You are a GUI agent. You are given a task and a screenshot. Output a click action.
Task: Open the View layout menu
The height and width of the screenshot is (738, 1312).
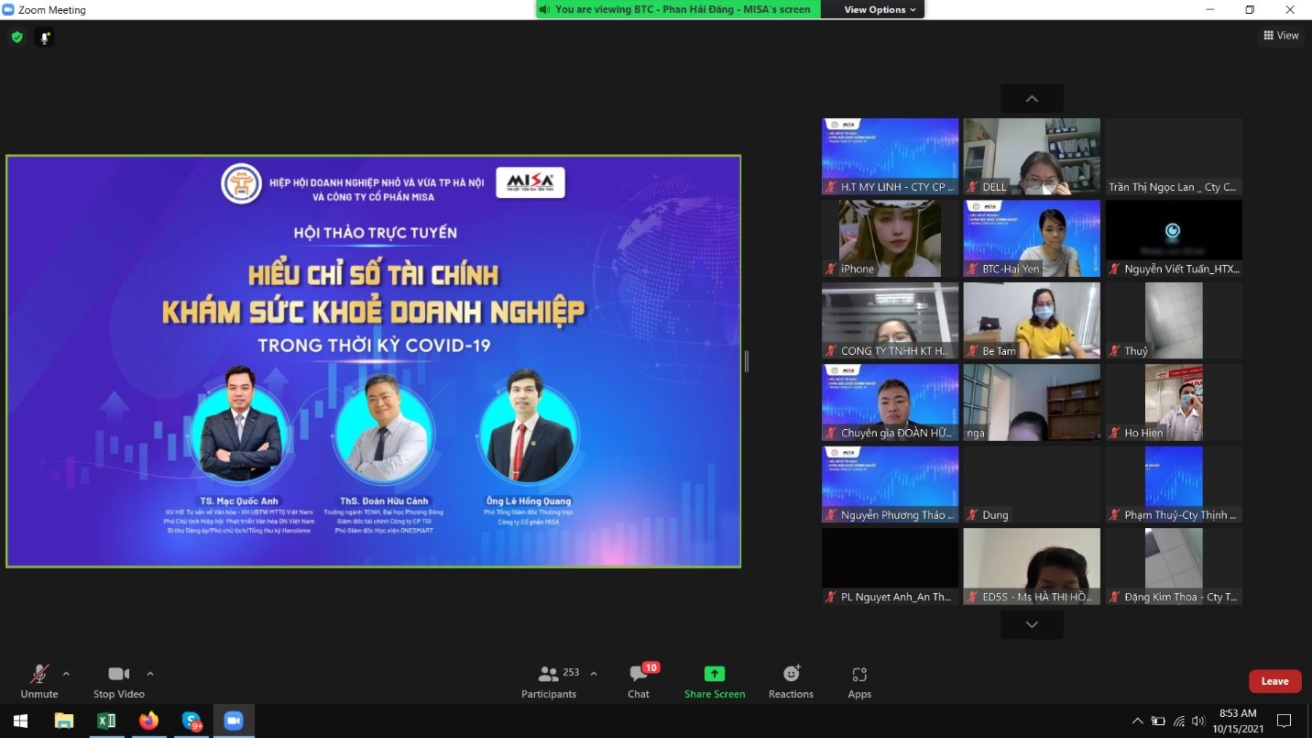tap(1281, 35)
